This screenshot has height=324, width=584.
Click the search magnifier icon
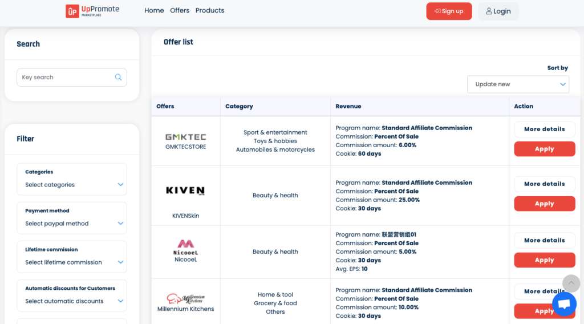[x=119, y=77]
